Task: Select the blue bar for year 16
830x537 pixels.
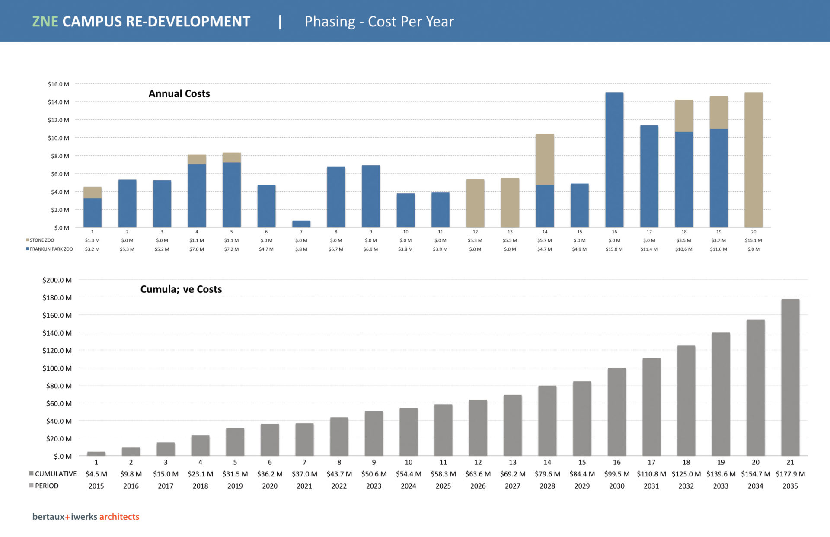Action: pyautogui.click(x=614, y=160)
